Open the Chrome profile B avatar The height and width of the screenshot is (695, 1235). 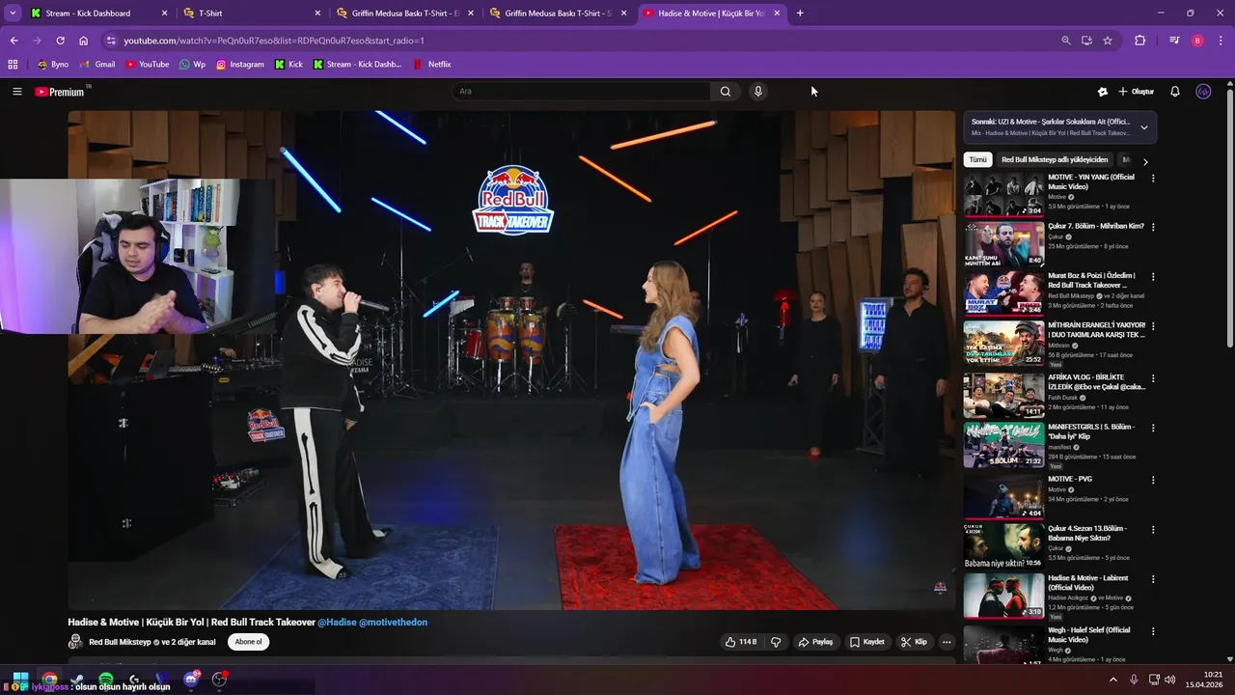1197,41
